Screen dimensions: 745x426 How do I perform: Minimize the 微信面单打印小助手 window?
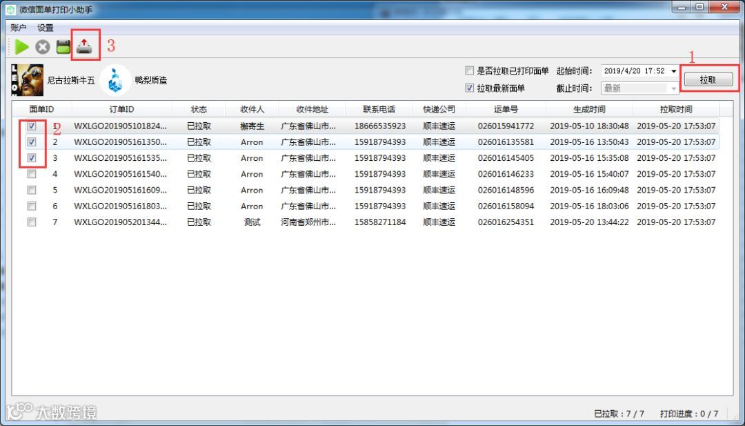682,8
